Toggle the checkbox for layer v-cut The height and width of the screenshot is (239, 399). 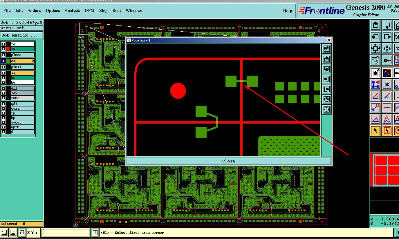3,122
